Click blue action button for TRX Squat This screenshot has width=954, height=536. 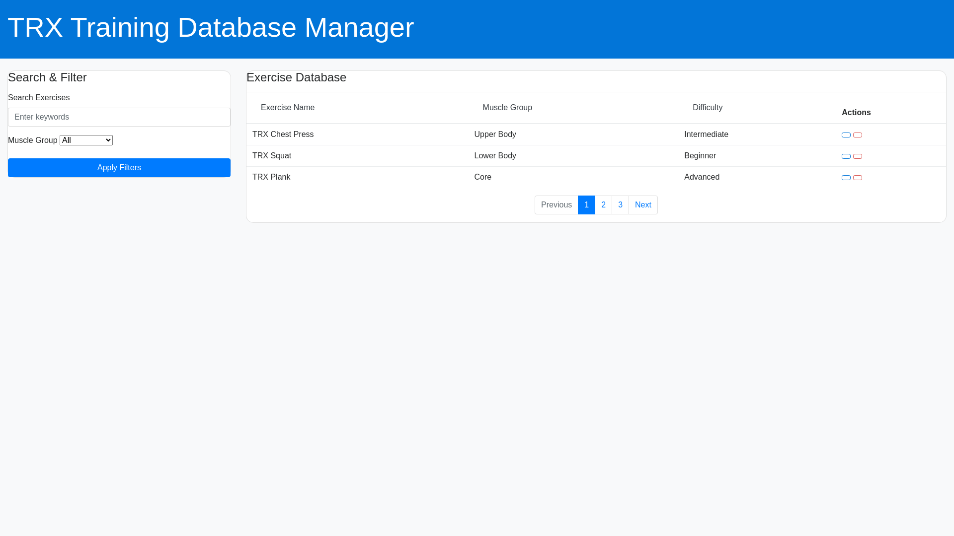[846, 156]
